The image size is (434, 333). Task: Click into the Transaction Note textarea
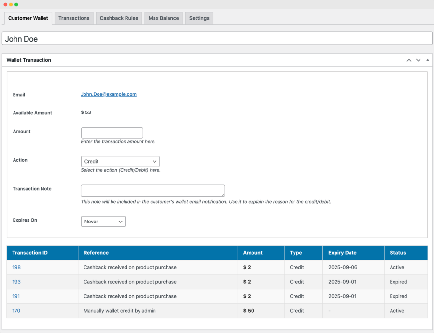[153, 191]
